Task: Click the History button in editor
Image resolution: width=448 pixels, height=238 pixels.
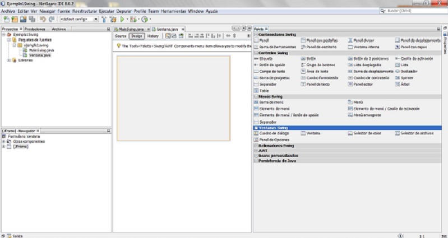Action: click(x=153, y=36)
